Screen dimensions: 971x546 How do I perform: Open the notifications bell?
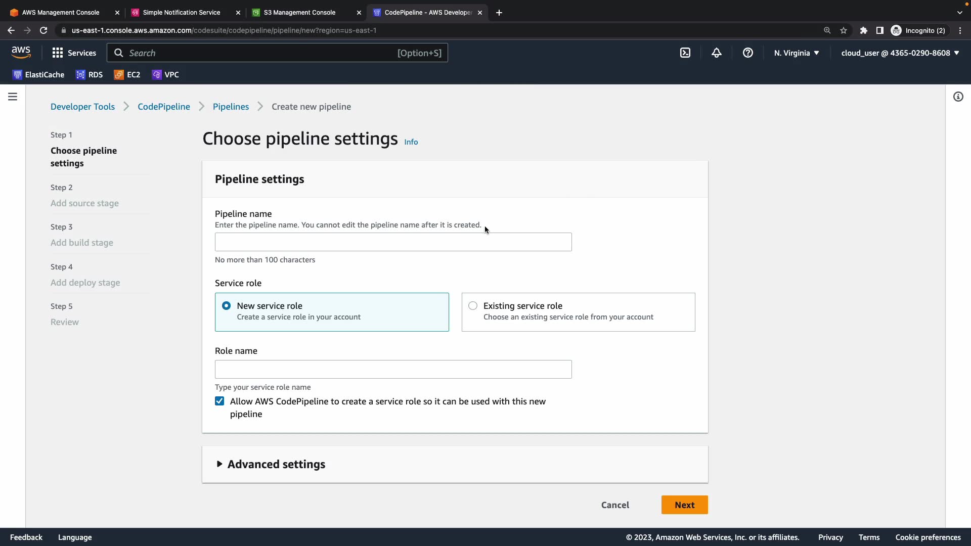click(x=716, y=53)
